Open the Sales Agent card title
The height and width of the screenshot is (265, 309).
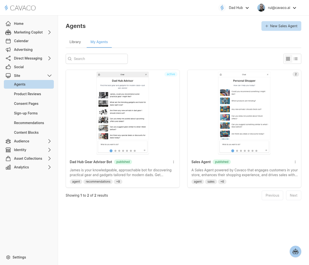click(x=201, y=162)
